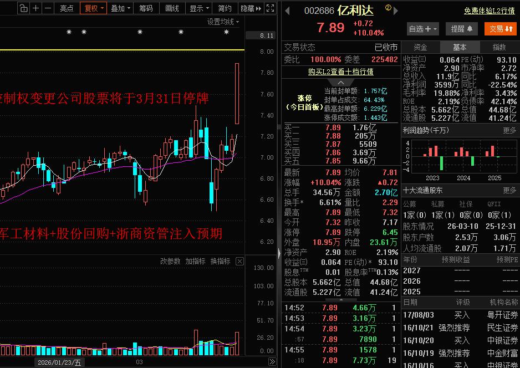Click the orange 交易 trade button

[x=501, y=29]
